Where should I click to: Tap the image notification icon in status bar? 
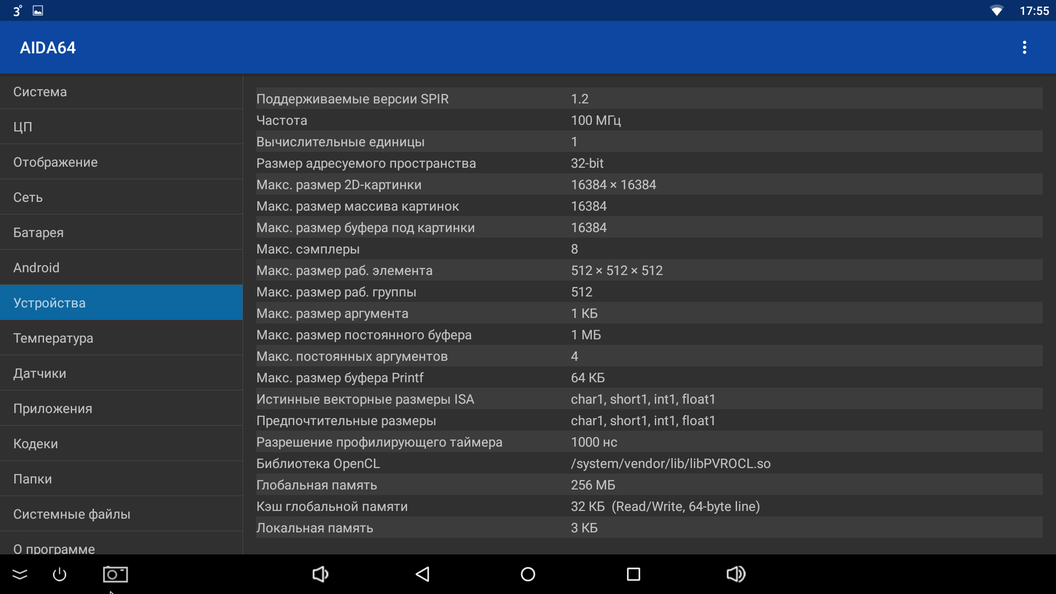(x=38, y=10)
